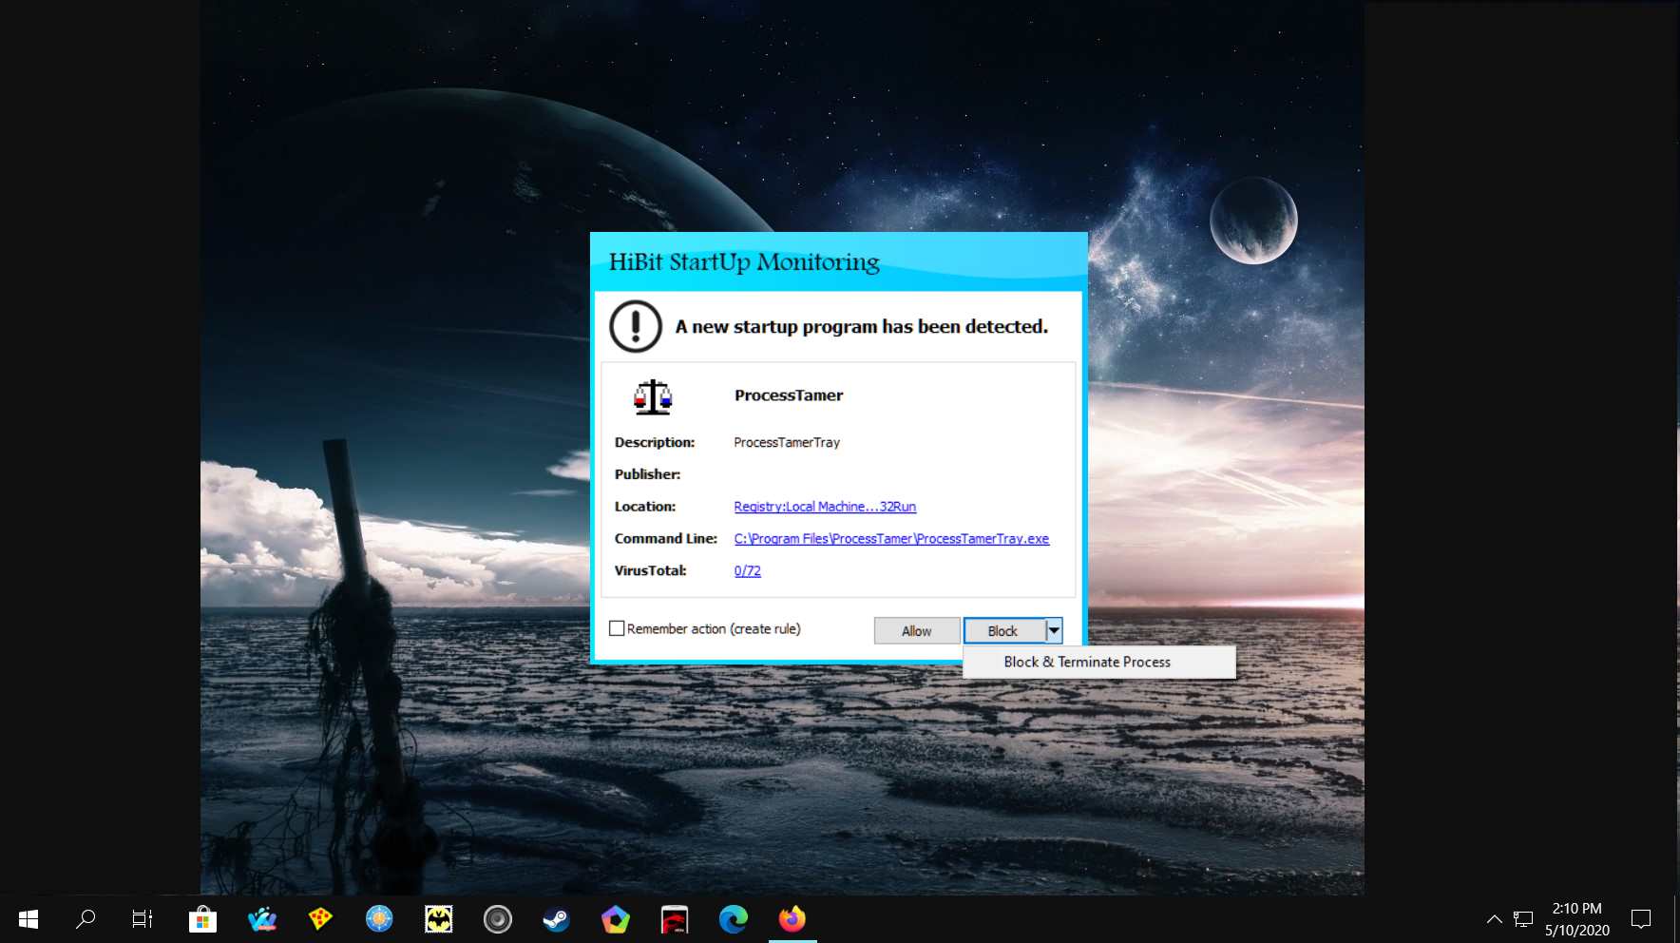Open the yellow bat icon app on taskbar
This screenshot has height=943, width=1680.
(438, 919)
